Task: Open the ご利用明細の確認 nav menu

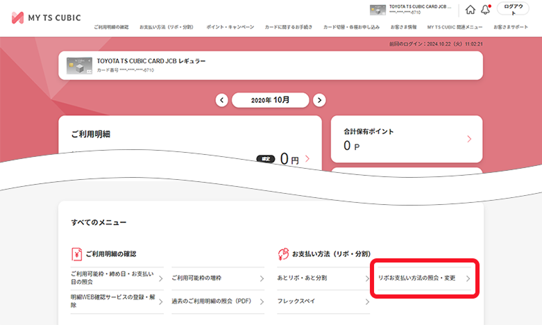Action: pyautogui.click(x=111, y=27)
